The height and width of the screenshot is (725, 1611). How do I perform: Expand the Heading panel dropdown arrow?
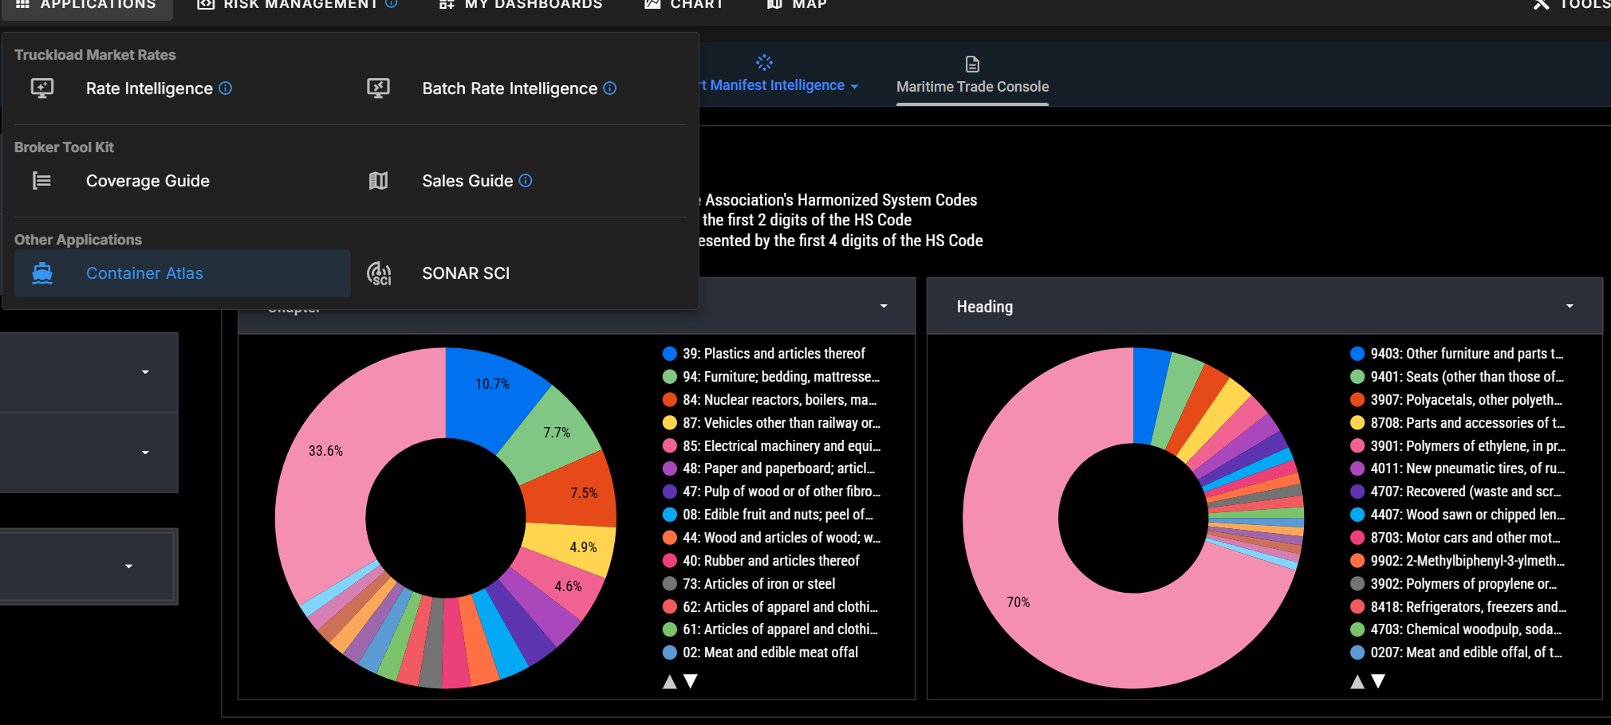click(1570, 306)
